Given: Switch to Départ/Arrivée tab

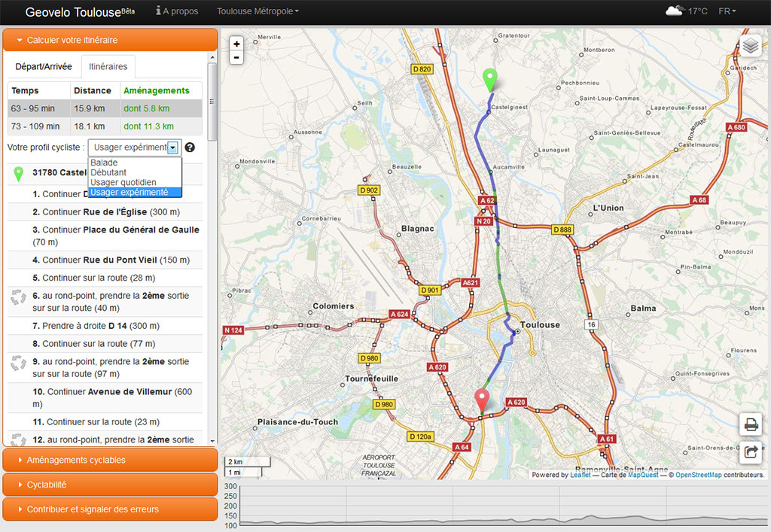Looking at the screenshot, I should coord(43,66).
